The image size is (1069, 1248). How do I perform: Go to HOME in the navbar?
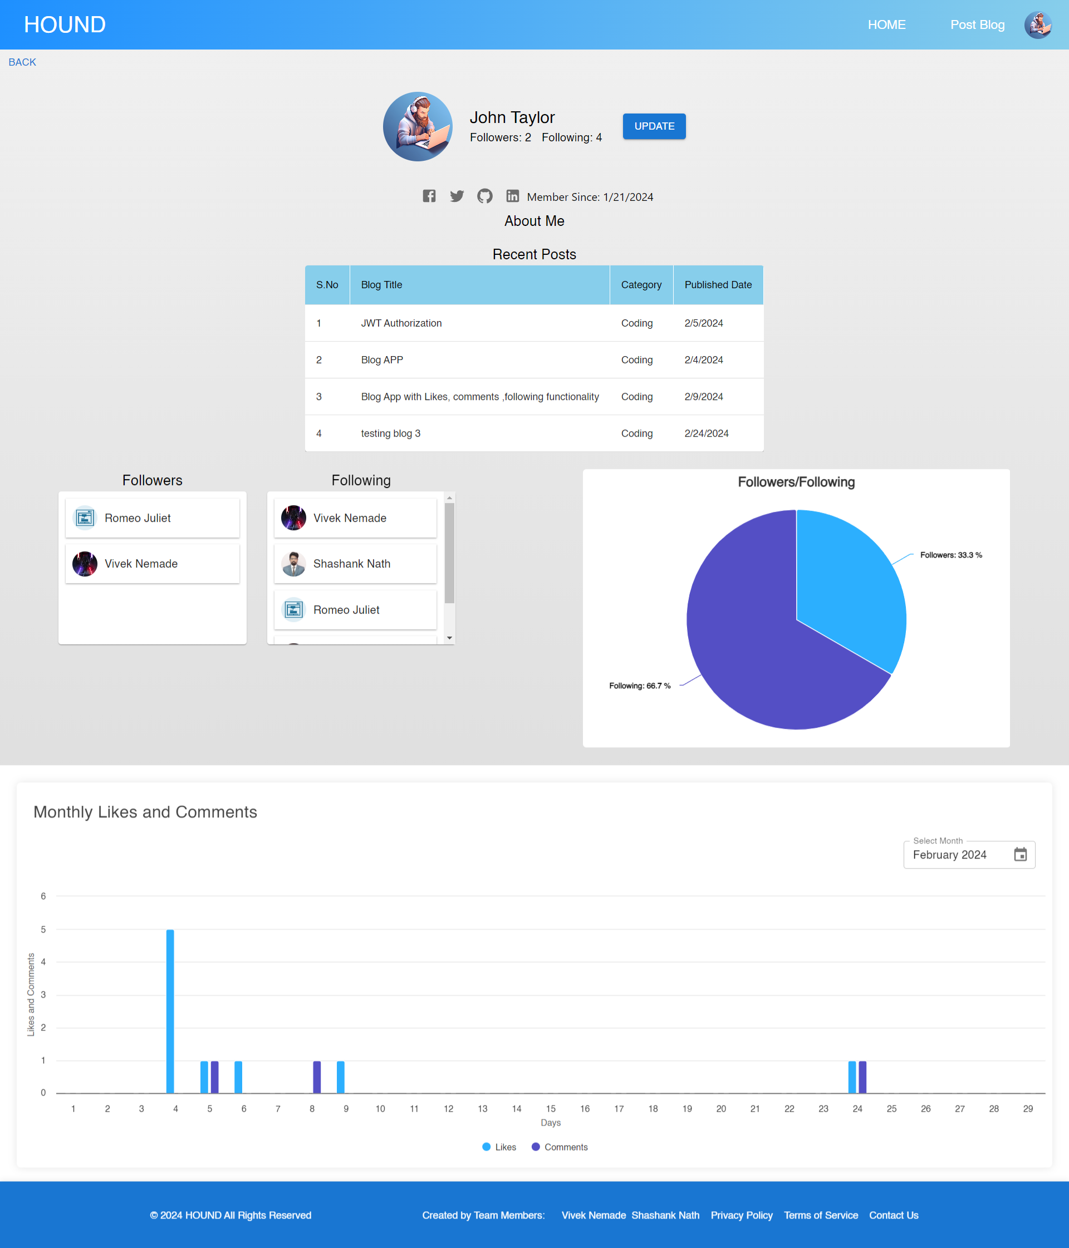coord(886,25)
